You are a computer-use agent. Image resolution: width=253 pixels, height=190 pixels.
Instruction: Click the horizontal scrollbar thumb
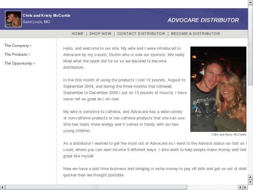click(x=96, y=188)
